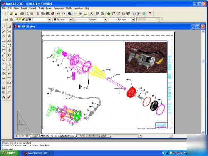Select the Trim modify tool
This screenshot has height=156, width=208.
(9, 74)
